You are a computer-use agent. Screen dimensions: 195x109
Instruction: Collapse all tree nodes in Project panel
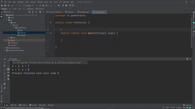tap(36, 12)
